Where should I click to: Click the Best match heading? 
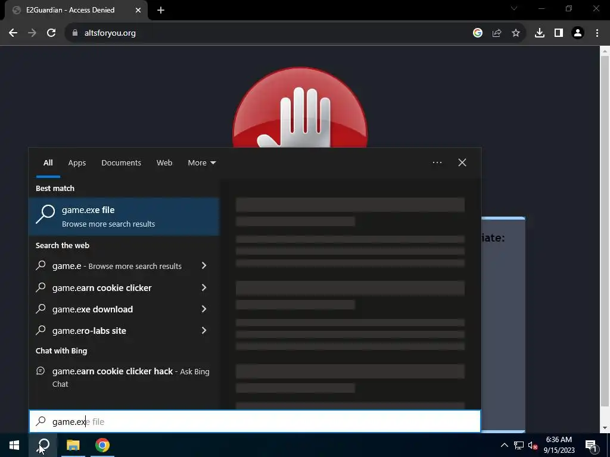[55, 189]
